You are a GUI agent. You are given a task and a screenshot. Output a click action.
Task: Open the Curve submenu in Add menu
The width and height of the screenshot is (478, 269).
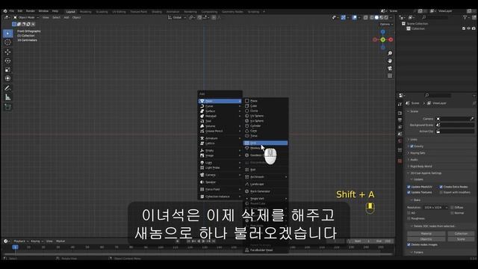(220, 106)
